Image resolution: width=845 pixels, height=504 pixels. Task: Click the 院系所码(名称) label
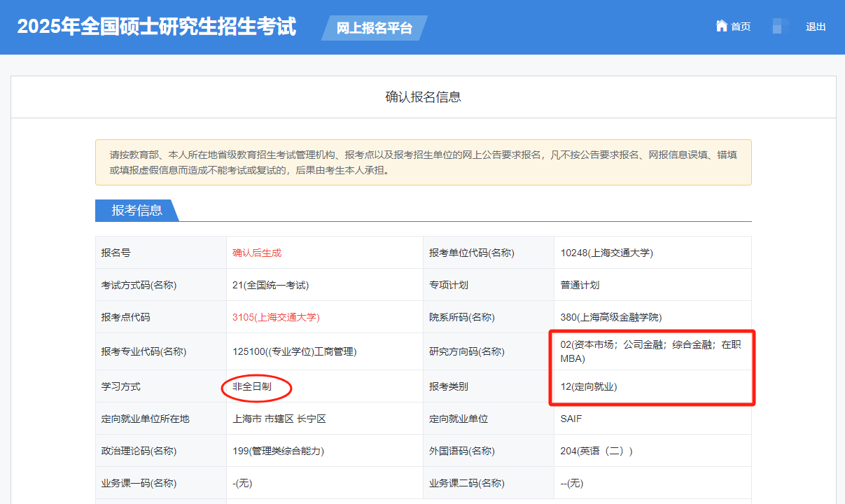[462, 317]
